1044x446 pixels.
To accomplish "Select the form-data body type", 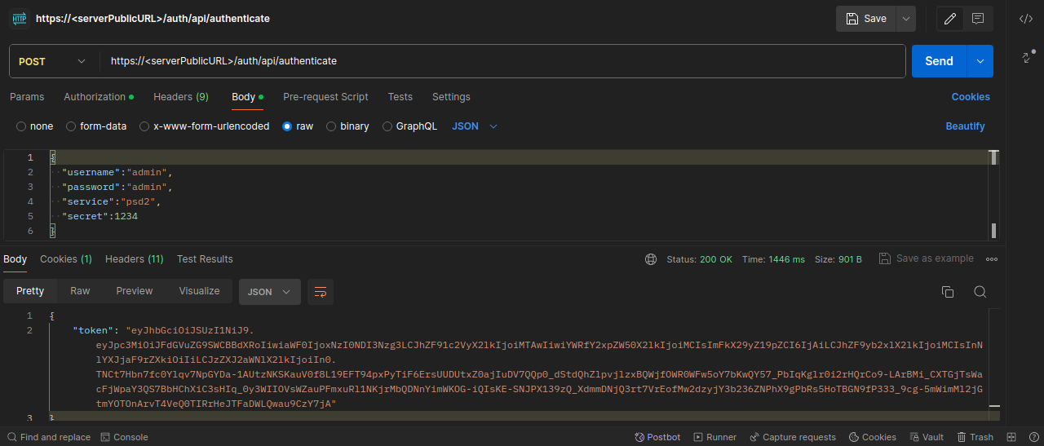I will [x=72, y=126].
